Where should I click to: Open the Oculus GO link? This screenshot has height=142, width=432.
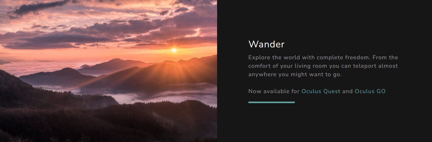point(370,91)
